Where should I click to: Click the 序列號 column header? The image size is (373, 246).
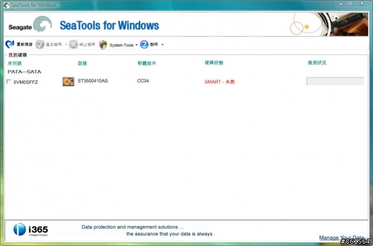click(15, 64)
